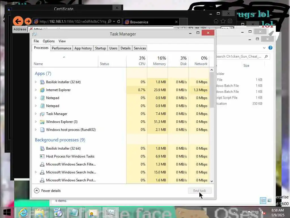Open Internet Explorer from the taskbar

[23, 212]
